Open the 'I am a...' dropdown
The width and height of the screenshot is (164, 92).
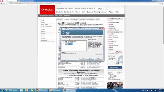coord(85,8)
